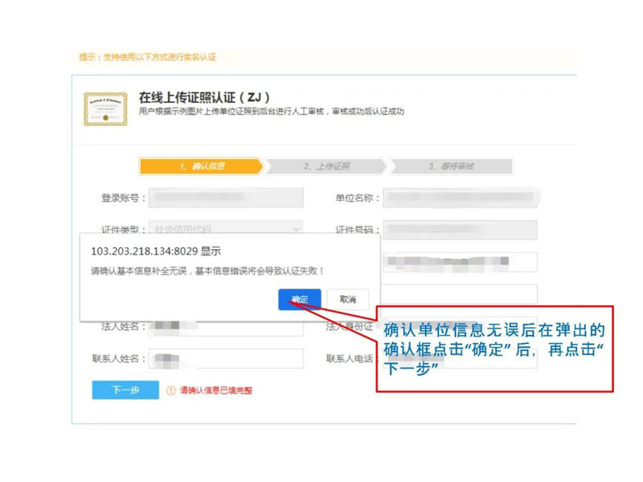This screenshot has height=482, width=643.
Task: Click the 联系人姓名 input field
Action: [225, 358]
